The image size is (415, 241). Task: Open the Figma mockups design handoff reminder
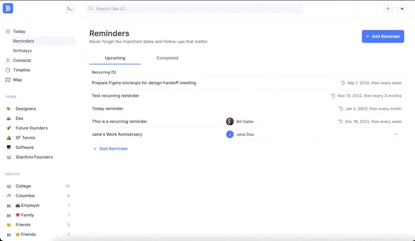(x=144, y=83)
